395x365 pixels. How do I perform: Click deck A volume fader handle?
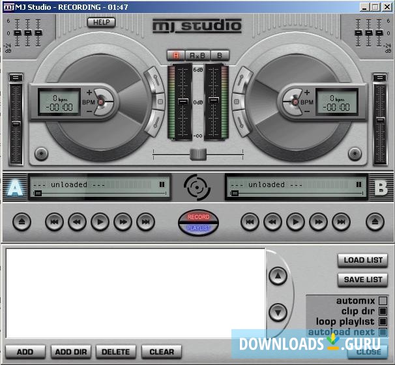pos(183,102)
